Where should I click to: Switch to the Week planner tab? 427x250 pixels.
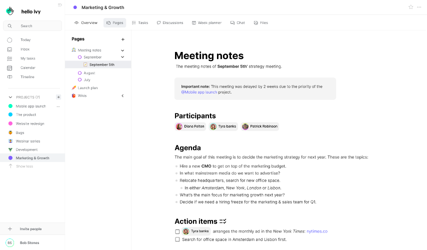[x=206, y=23]
